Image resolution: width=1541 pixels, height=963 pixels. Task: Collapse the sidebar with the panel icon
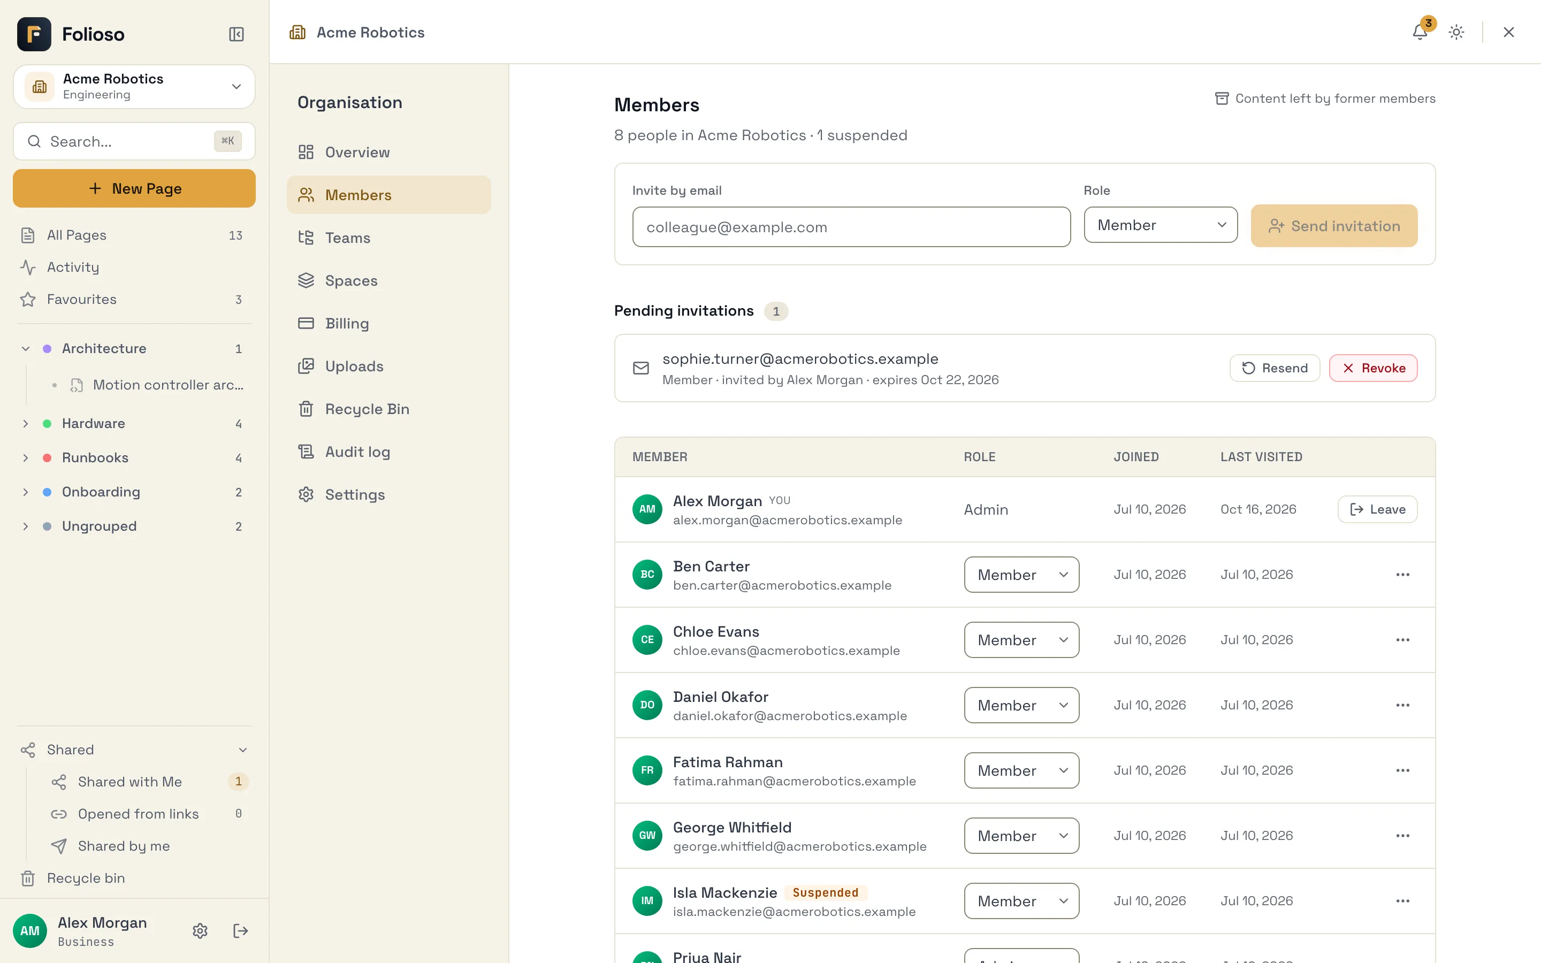(x=237, y=34)
